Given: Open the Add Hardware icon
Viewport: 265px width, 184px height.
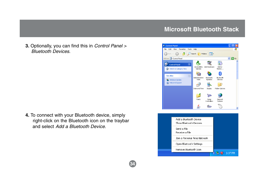Looking at the screenshot, I should tap(209, 64).
